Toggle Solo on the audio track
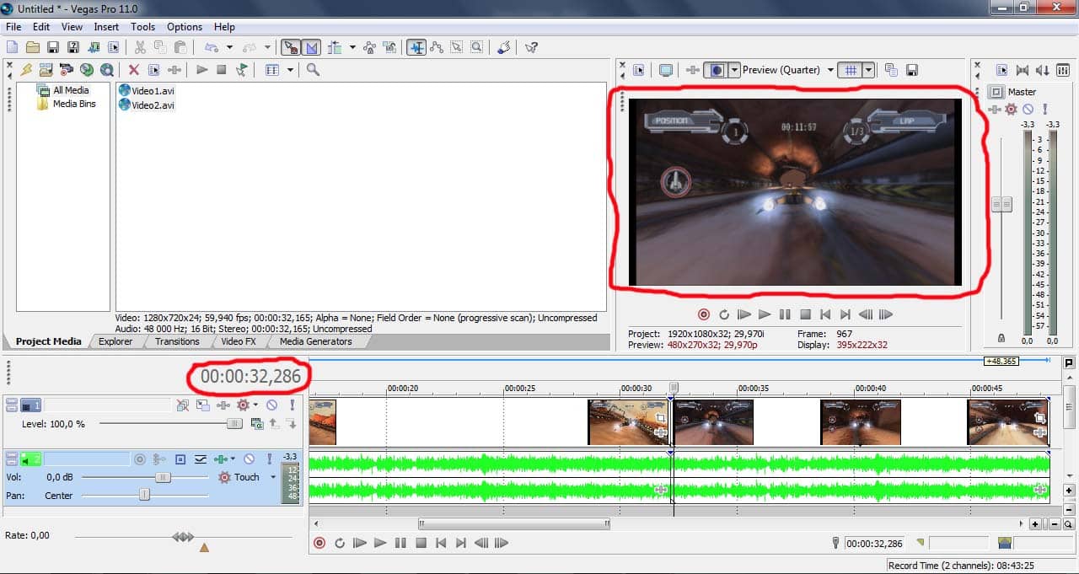 (270, 459)
